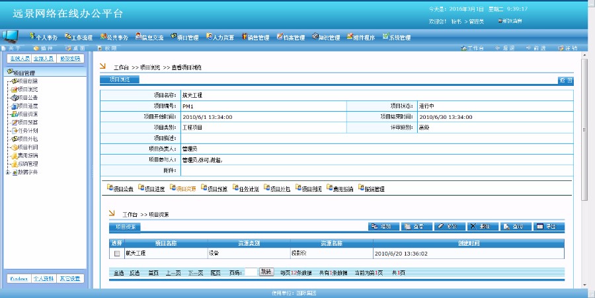Click the 插件 item in the sub-toolbar
Viewport: 595px width, 298px height.
pyautogui.click(x=43, y=48)
